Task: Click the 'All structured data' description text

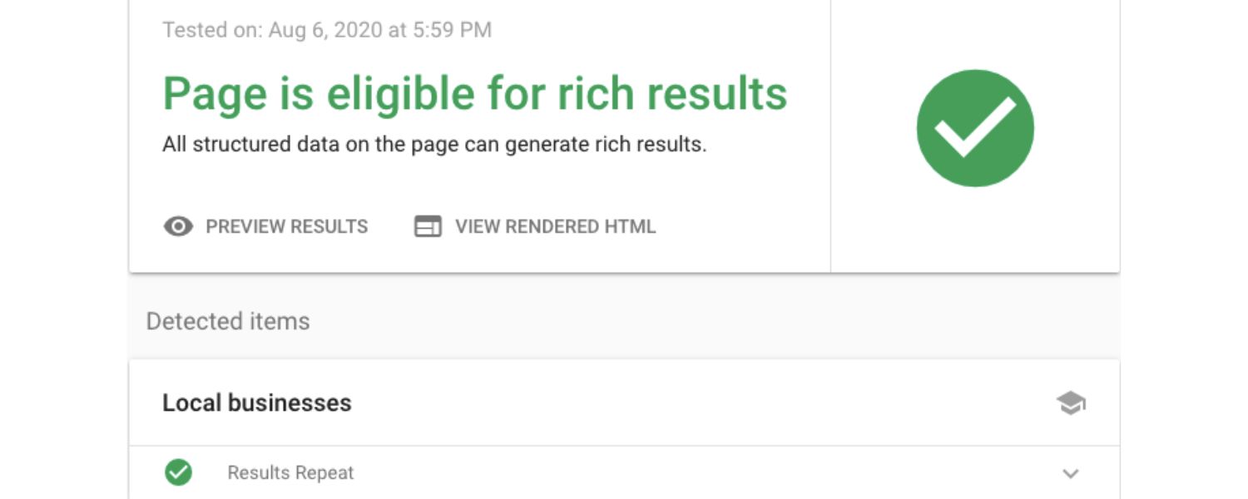Action: pyautogui.click(x=433, y=145)
